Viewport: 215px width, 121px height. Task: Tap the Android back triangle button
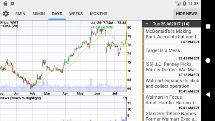[208, 94]
